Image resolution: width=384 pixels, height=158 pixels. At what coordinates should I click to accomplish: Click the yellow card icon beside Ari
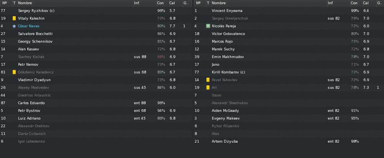(x=208, y=87)
